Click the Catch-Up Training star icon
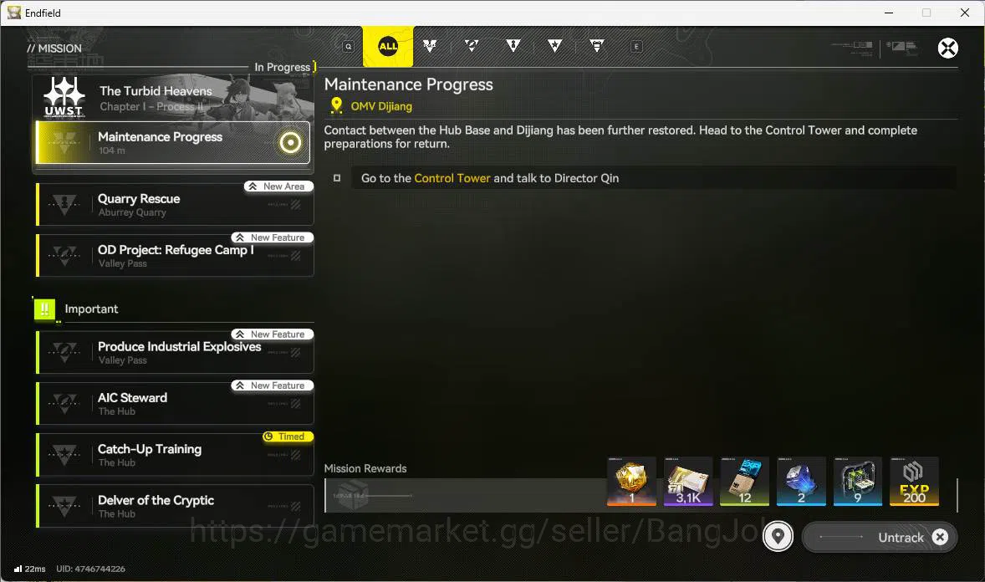985x582 pixels. [x=64, y=454]
